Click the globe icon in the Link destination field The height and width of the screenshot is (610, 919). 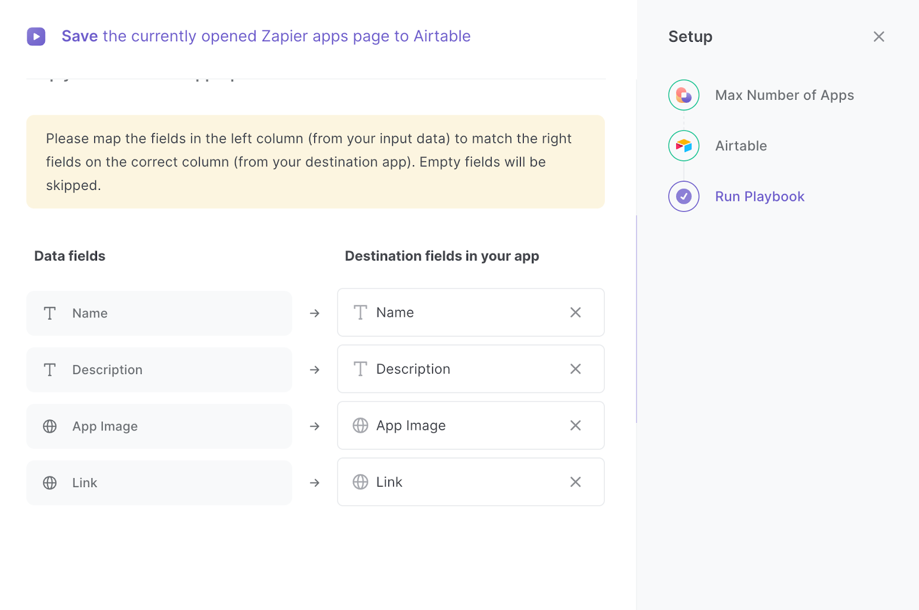(360, 482)
